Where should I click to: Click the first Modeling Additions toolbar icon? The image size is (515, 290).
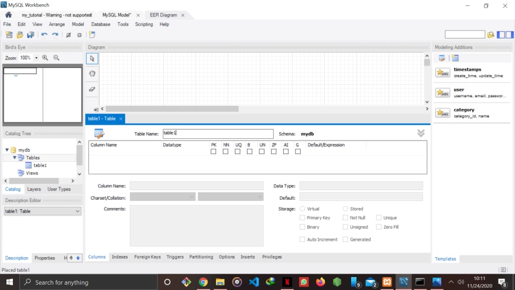[x=442, y=58]
